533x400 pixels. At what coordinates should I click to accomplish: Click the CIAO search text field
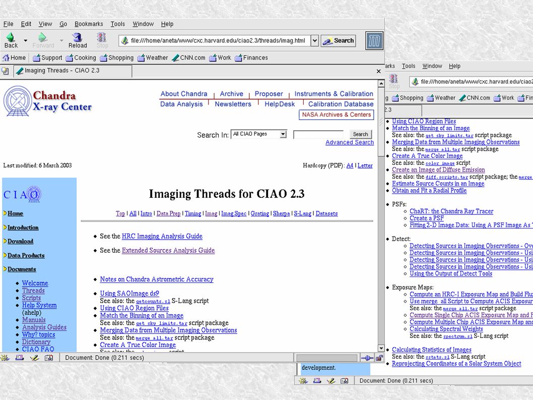coord(318,135)
